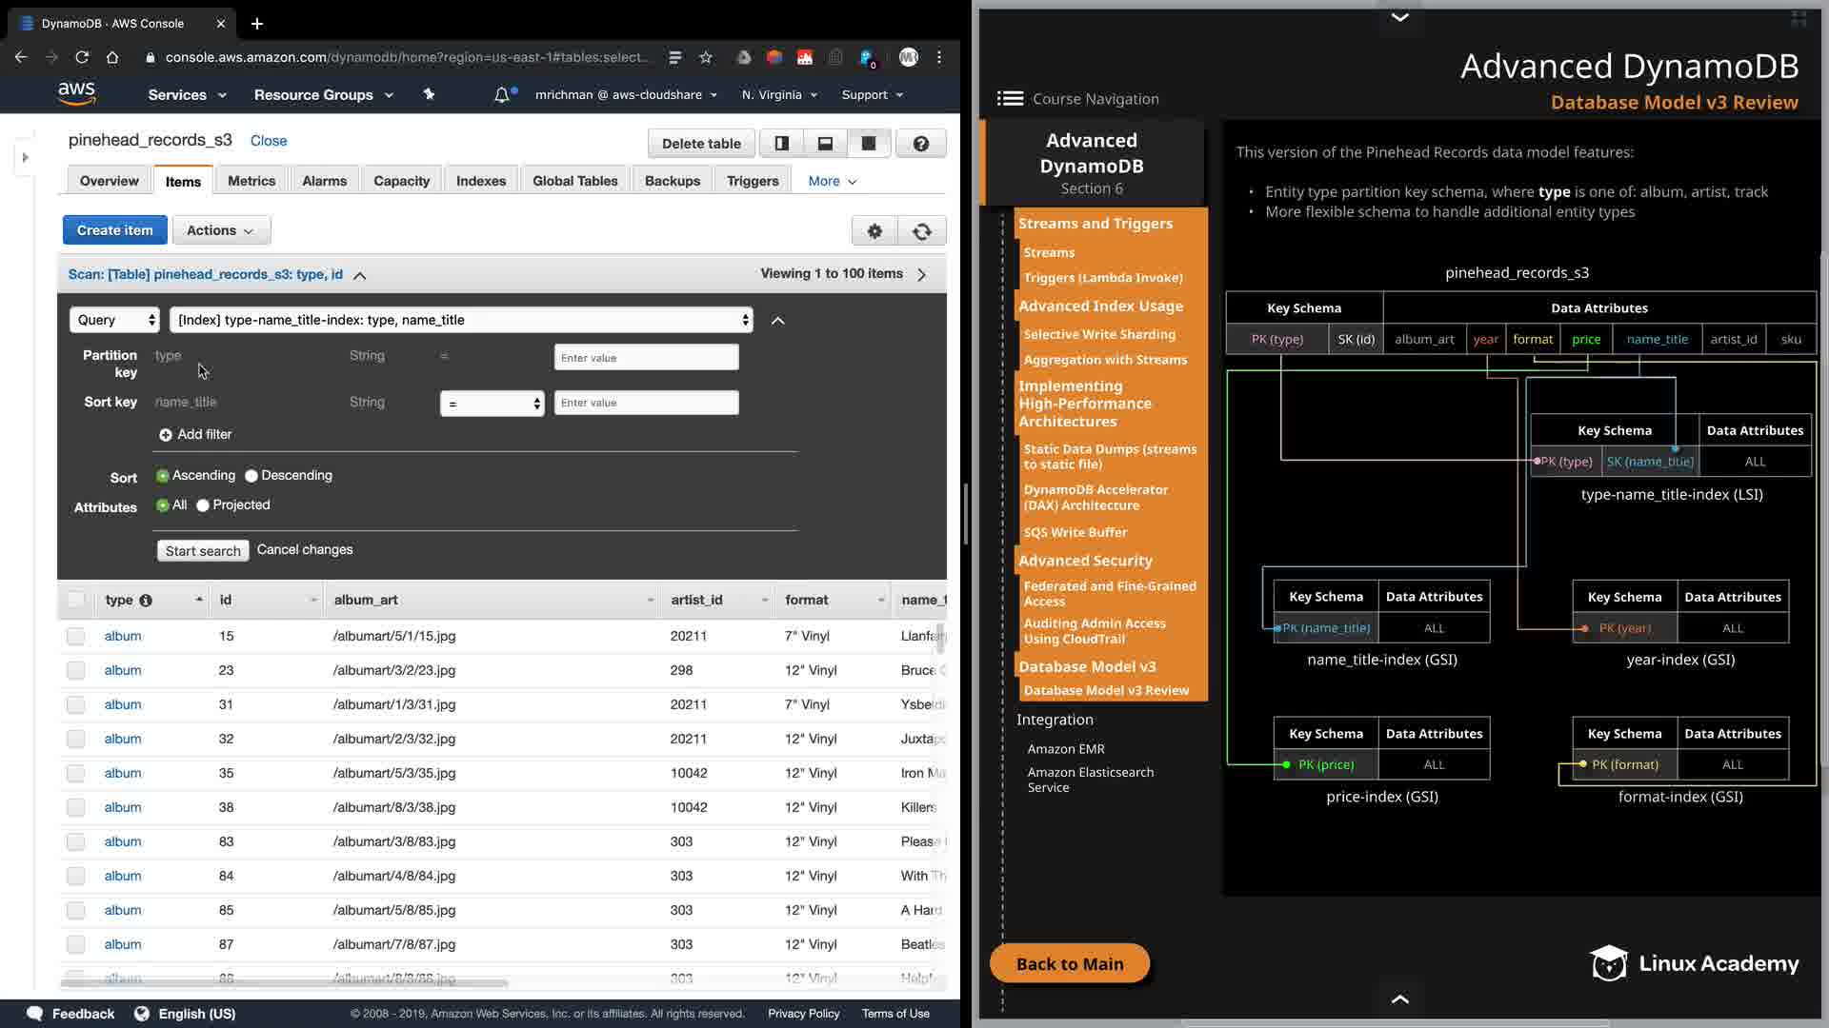Go to next page of items arrow

pyautogui.click(x=921, y=274)
